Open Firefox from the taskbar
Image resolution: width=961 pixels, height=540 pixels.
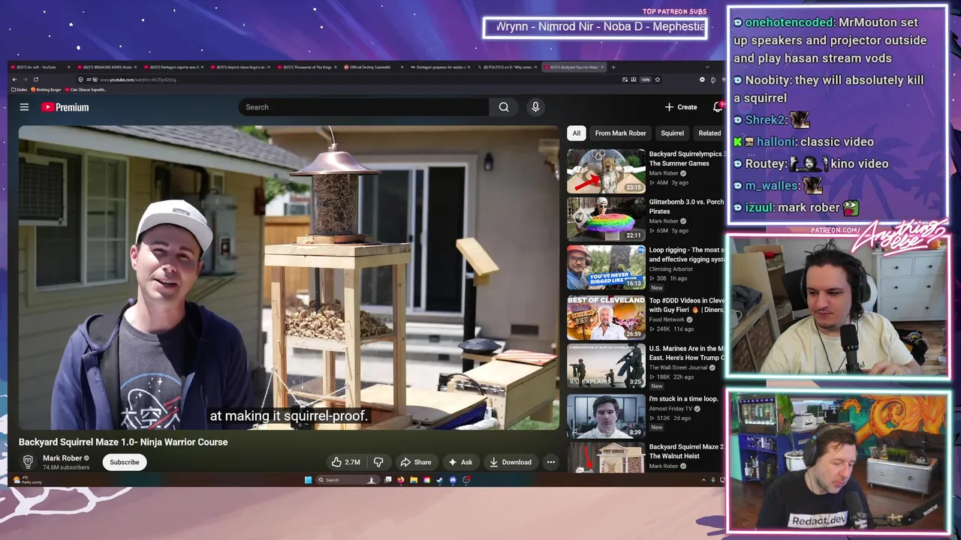pyautogui.click(x=401, y=480)
